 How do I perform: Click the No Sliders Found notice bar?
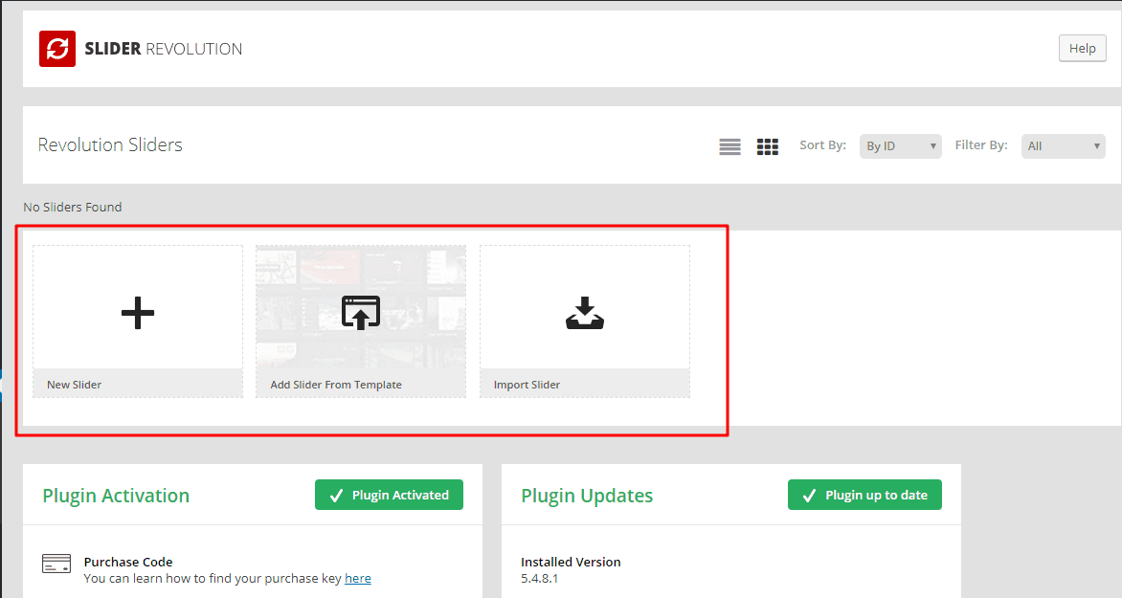pyautogui.click(x=72, y=207)
